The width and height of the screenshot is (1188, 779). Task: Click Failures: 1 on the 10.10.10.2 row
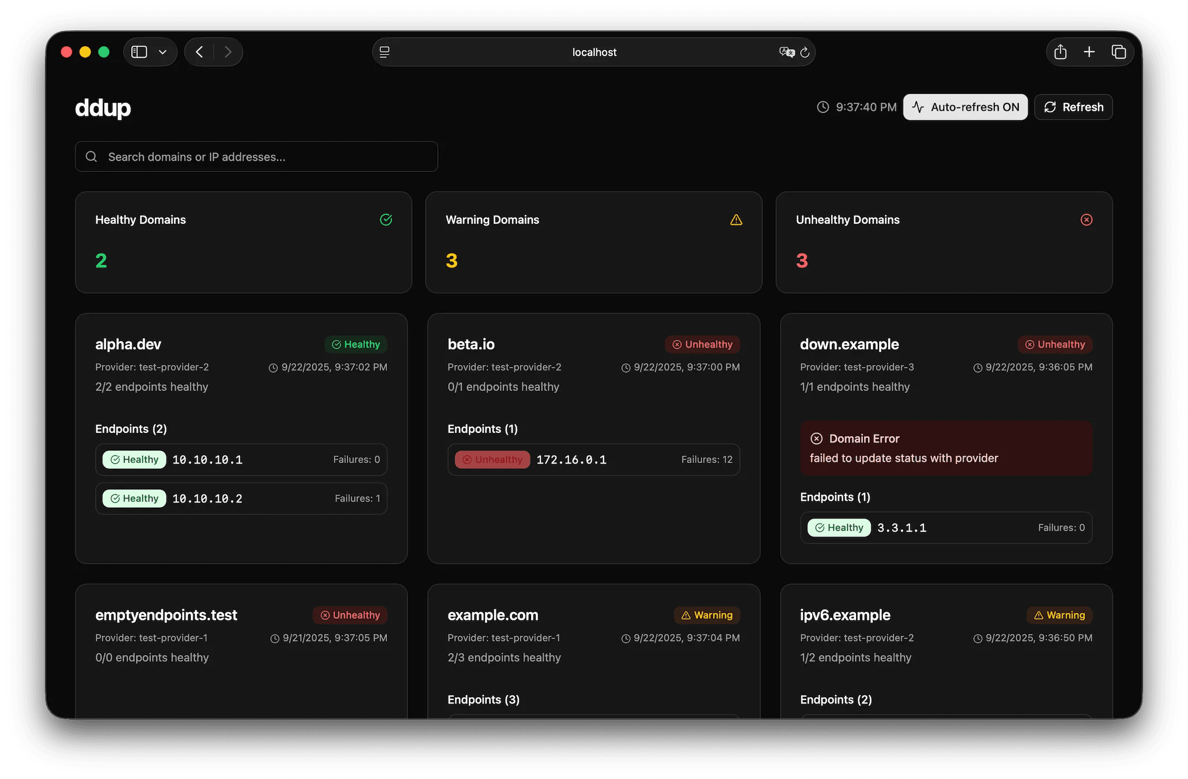[x=357, y=499]
